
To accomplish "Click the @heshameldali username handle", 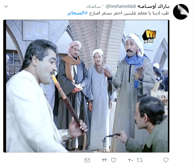I will [121, 6].
